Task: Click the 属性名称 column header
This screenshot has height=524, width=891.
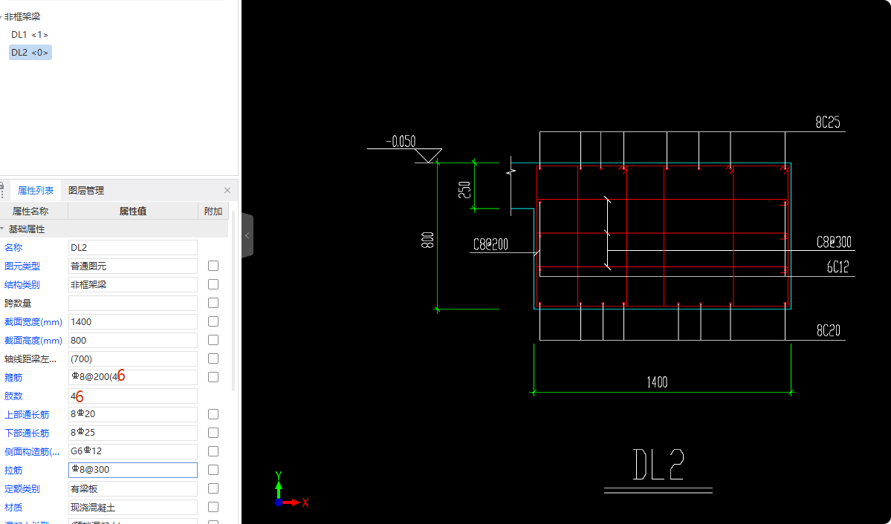Action: tap(30, 212)
